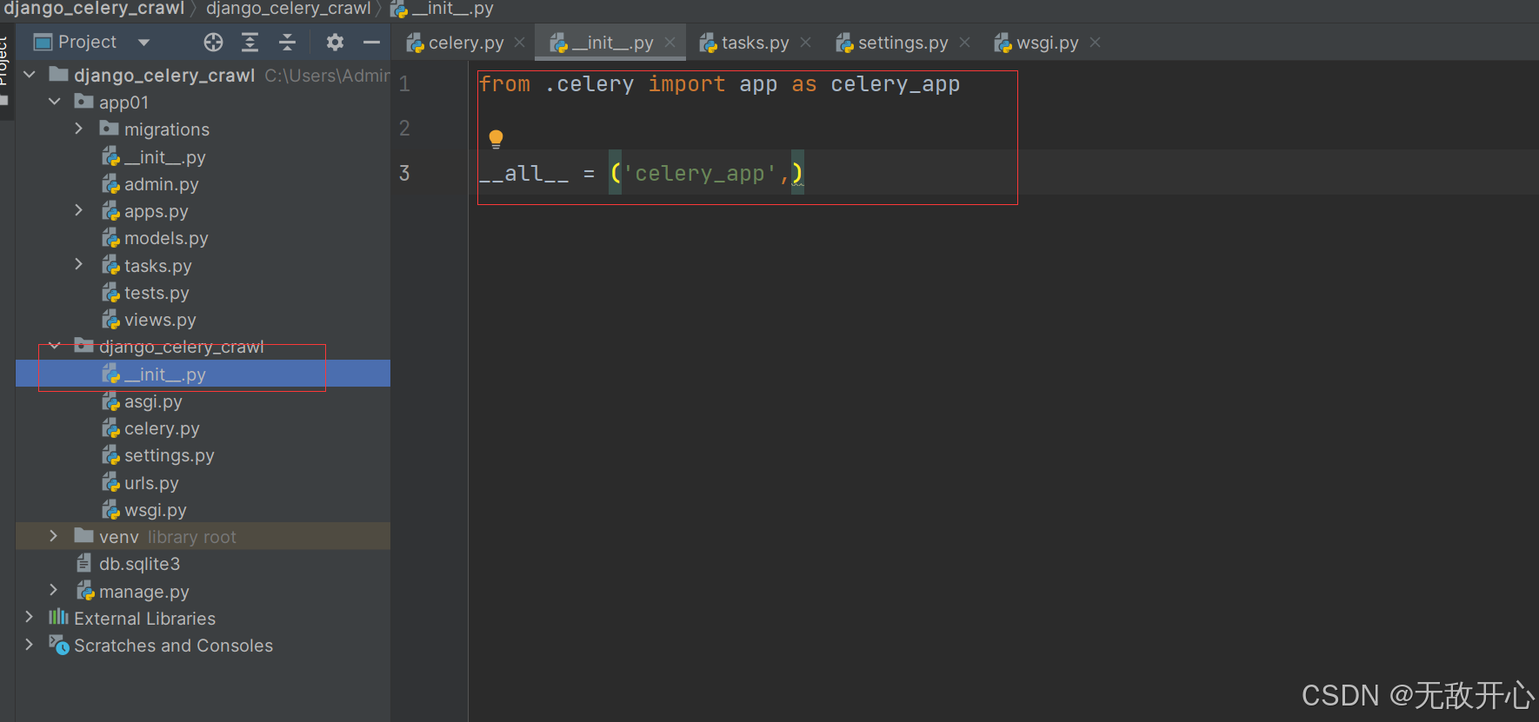The height and width of the screenshot is (722, 1539).
Task: Expand the apps.py node
Action: coord(79,210)
